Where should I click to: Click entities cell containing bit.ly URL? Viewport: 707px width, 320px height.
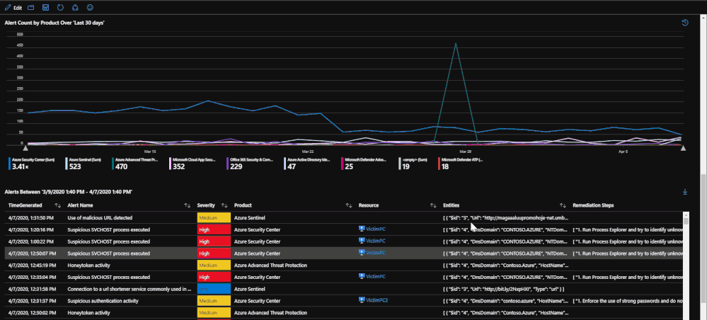pos(504,288)
